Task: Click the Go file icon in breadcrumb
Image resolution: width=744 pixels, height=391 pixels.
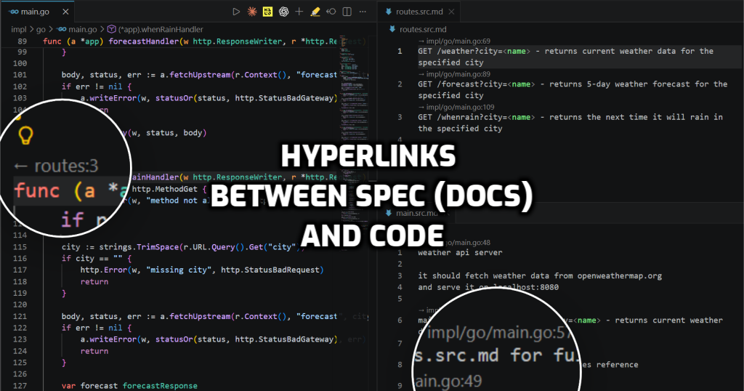Action: point(62,29)
